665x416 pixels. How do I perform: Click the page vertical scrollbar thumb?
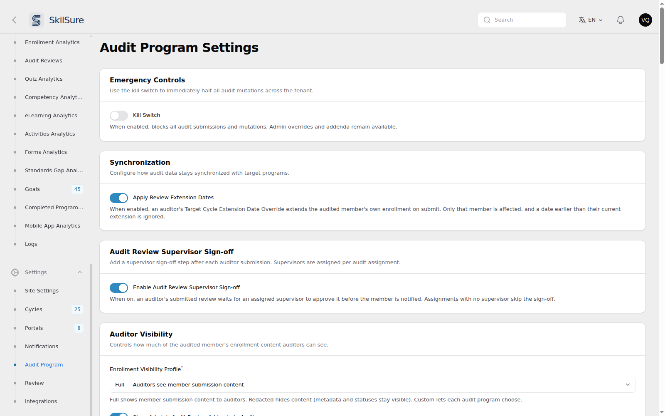[x=662, y=35]
